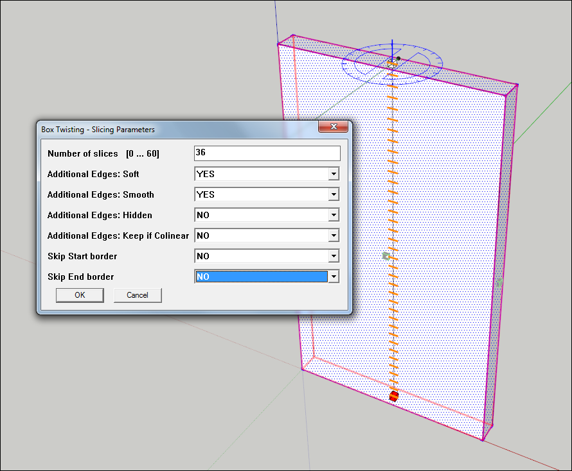Close the Slicing Parameters dialog with X

333,128
